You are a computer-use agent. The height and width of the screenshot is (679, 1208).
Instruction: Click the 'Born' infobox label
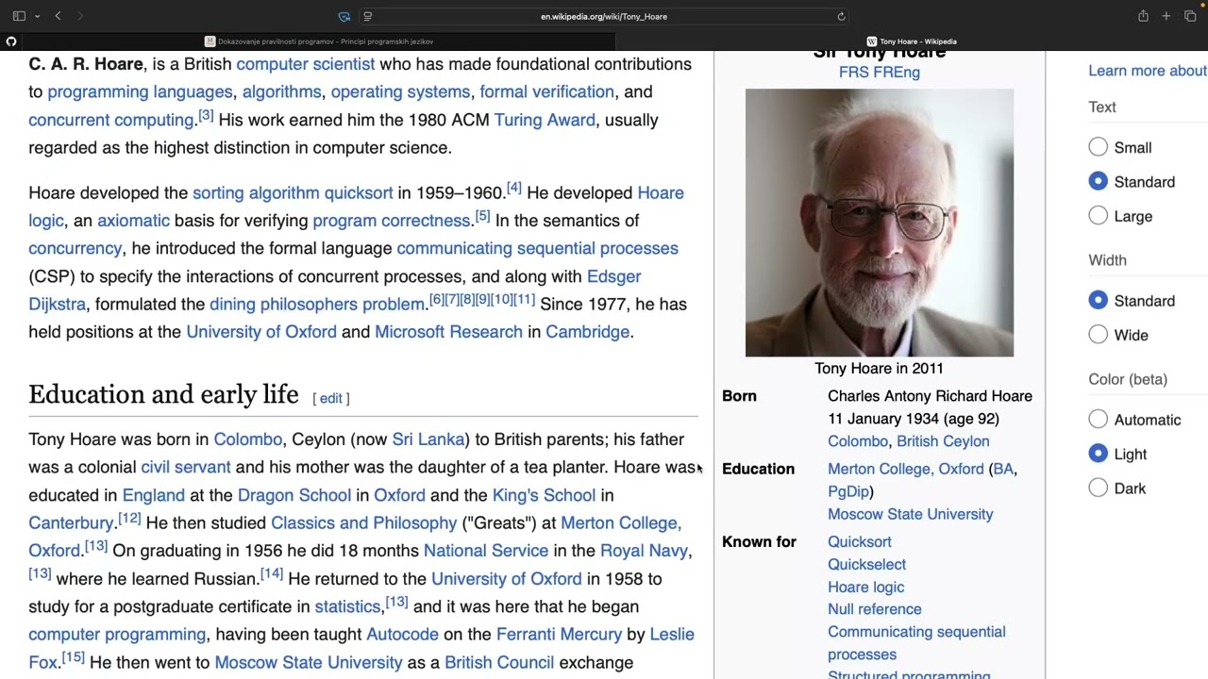tap(739, 396)
